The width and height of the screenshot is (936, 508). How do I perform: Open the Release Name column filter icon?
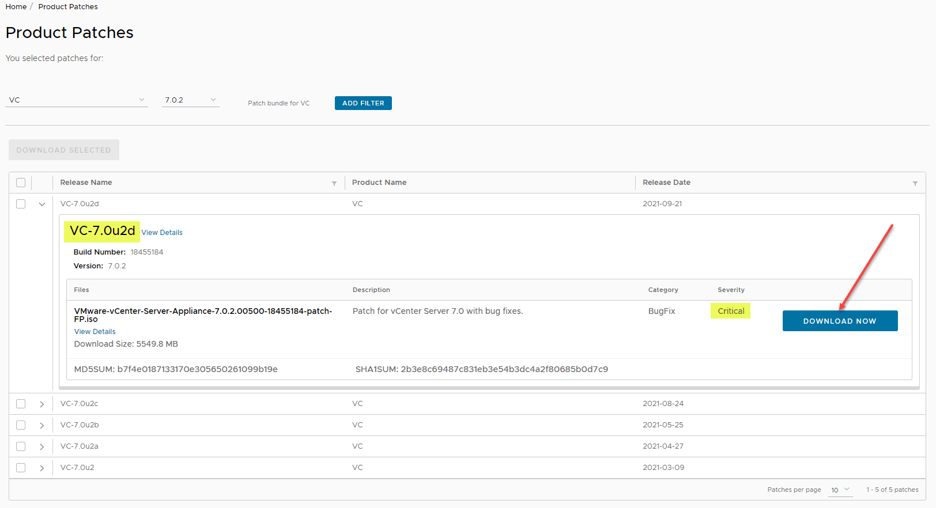tap(334, 184)
